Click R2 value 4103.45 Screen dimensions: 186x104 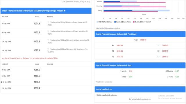[x=120, y=51]
